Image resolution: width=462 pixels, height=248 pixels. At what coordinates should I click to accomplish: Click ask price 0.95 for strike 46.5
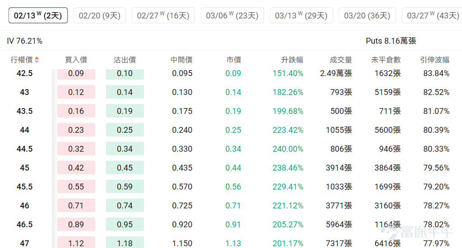pos(125,224)
